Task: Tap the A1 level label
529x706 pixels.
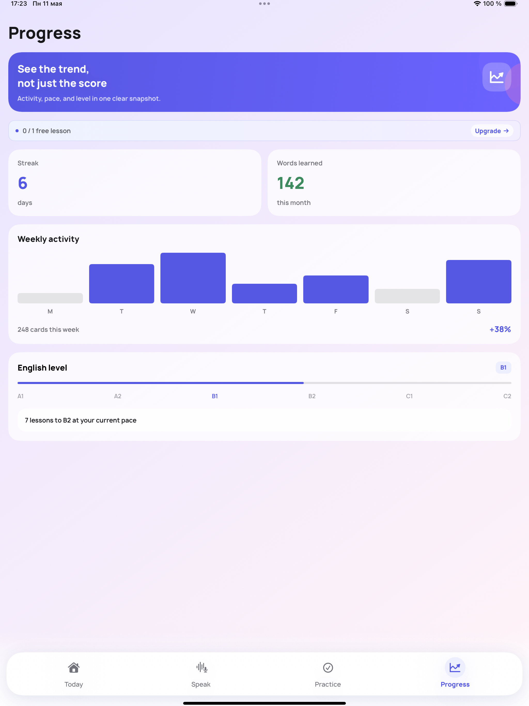Action: [20, 396]
